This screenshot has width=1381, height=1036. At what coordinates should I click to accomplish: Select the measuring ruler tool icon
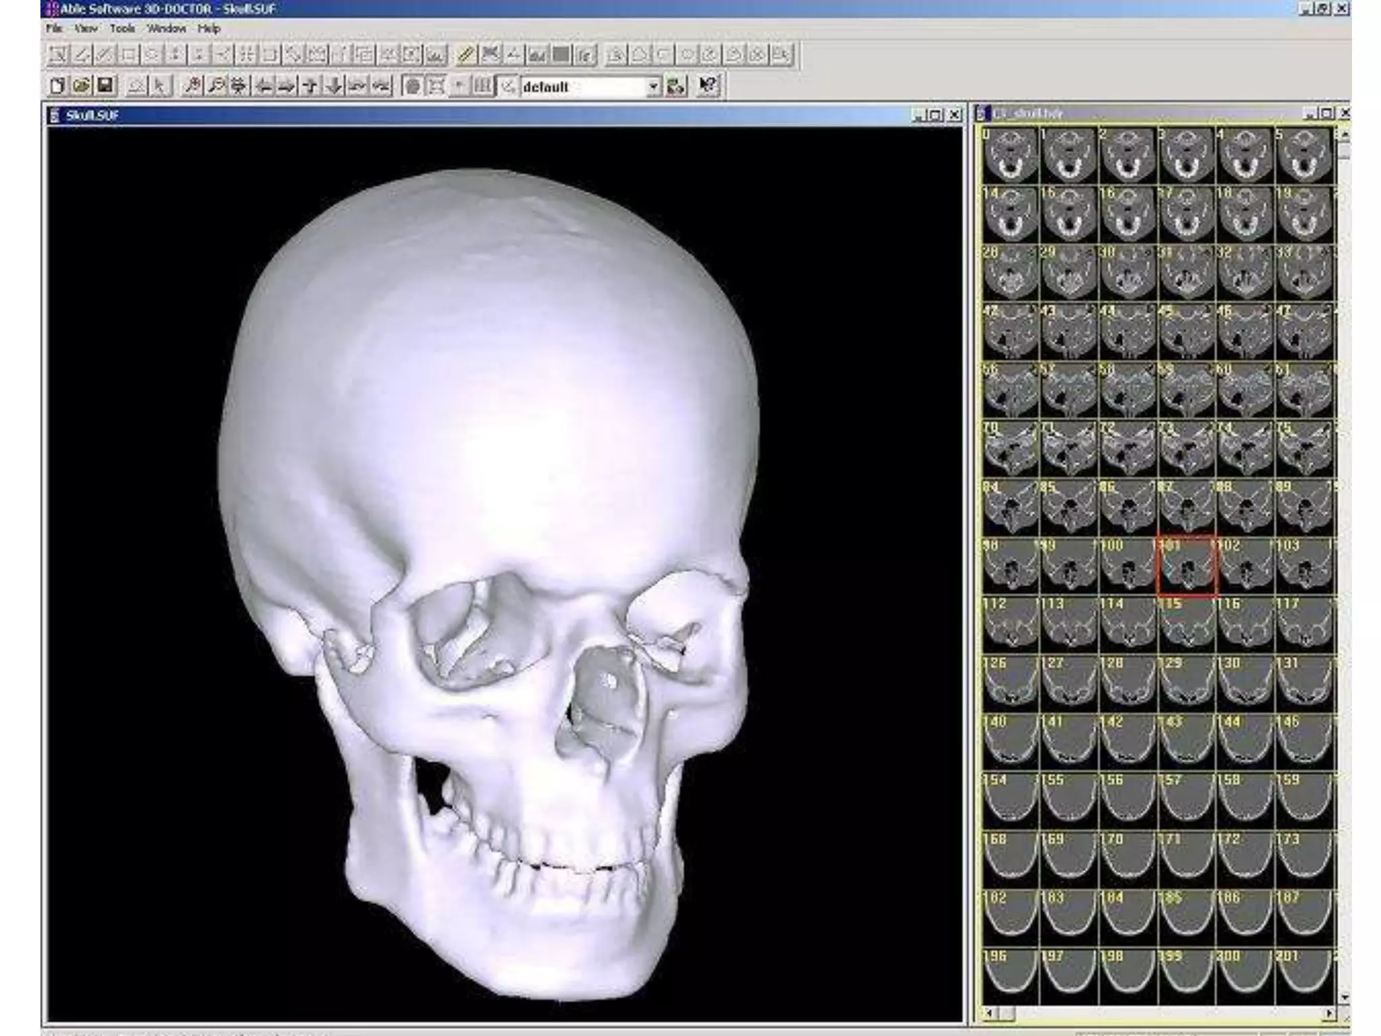(465, 55)
